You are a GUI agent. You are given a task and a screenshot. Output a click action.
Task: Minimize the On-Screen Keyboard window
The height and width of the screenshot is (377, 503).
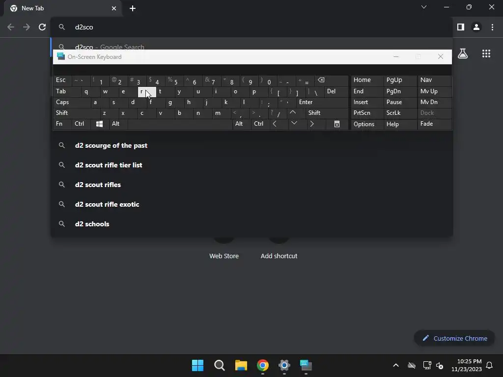[396, 57]
